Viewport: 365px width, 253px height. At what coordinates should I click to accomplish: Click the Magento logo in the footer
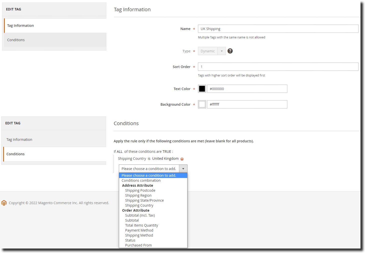pyautogui.click(x=4, y=203)
